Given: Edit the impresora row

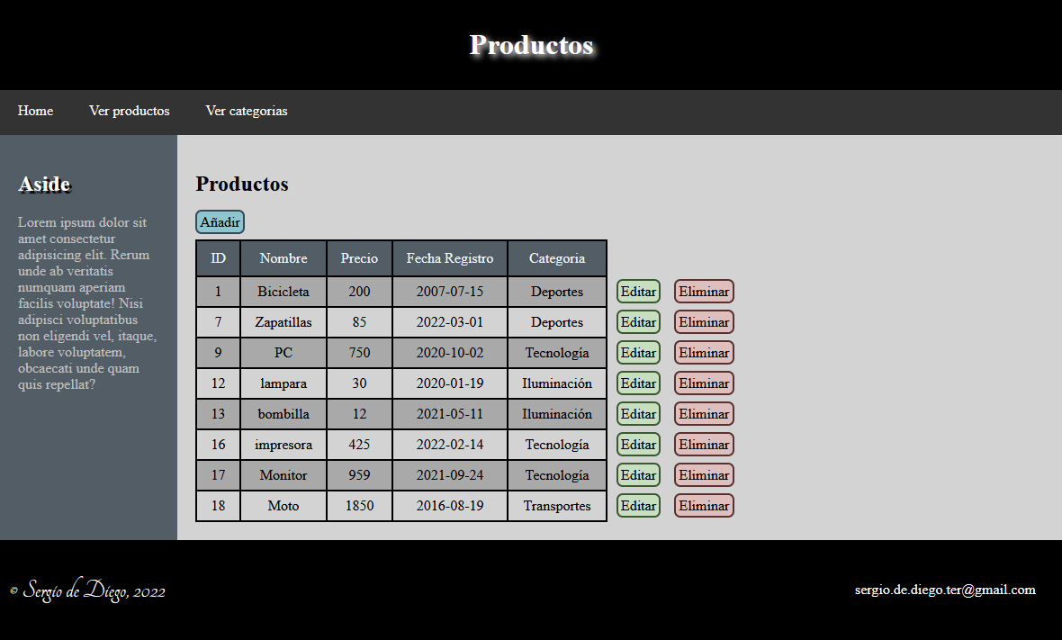Looking at the screenshot, I should (638, 445).
